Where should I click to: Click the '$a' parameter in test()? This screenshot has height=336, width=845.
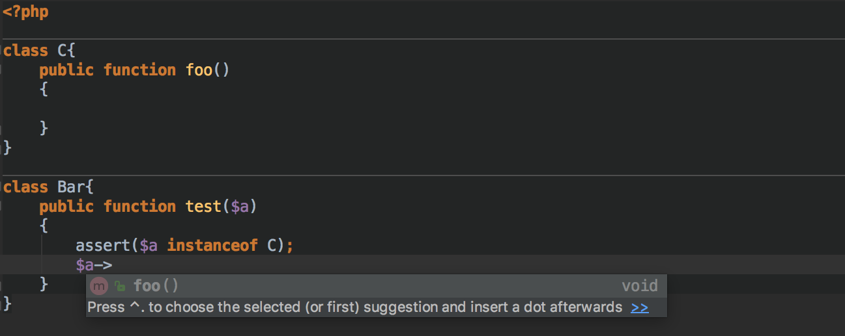[x=240, y=207]
